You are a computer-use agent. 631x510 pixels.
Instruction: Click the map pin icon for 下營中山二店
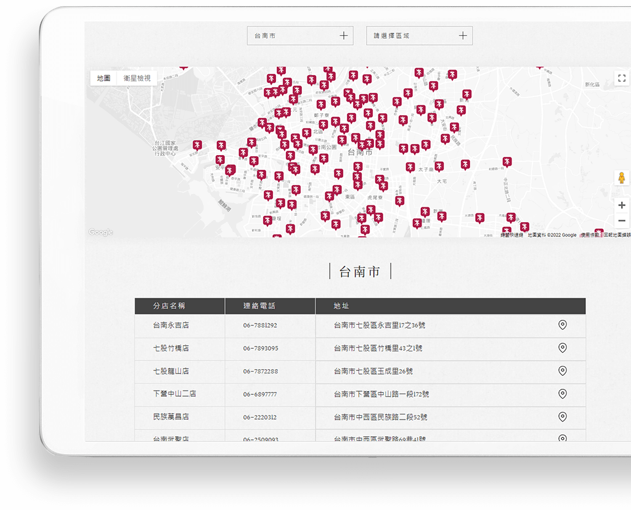click(x=563, y=394)
